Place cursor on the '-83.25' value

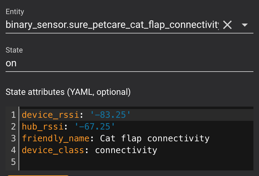[x=110, y=115]
